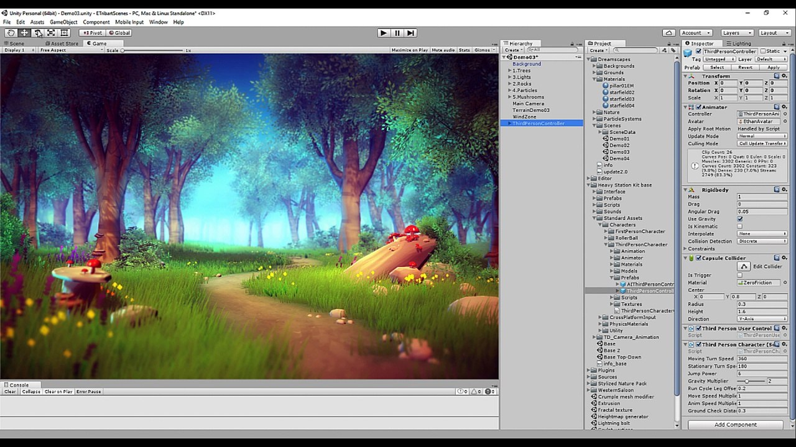The image size is (796, 447).
Task: Open the Account dropdown
Action: click(x=696, y=33)
